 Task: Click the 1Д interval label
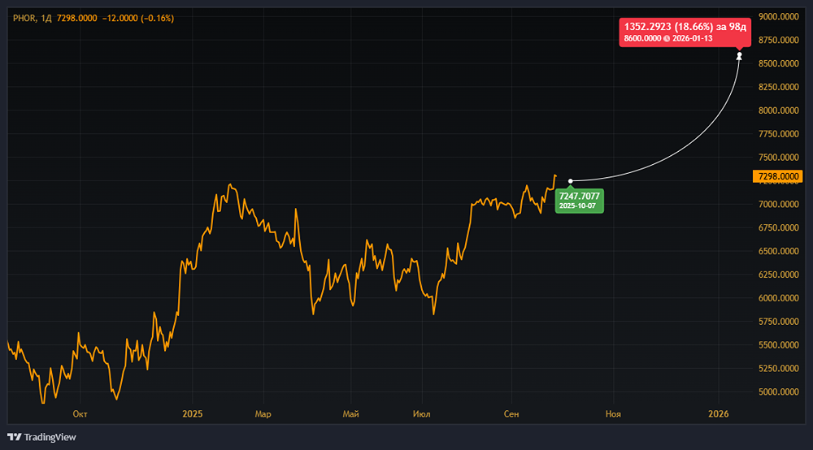point(46,18)
